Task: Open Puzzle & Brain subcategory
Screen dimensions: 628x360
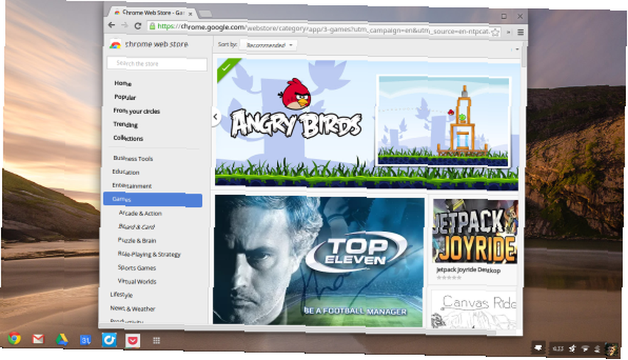Action: point(137,240)
